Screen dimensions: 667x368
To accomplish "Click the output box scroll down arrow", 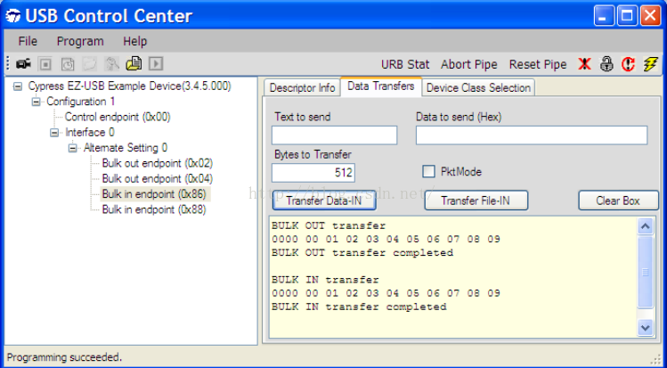I will click(x=646, y=327).
